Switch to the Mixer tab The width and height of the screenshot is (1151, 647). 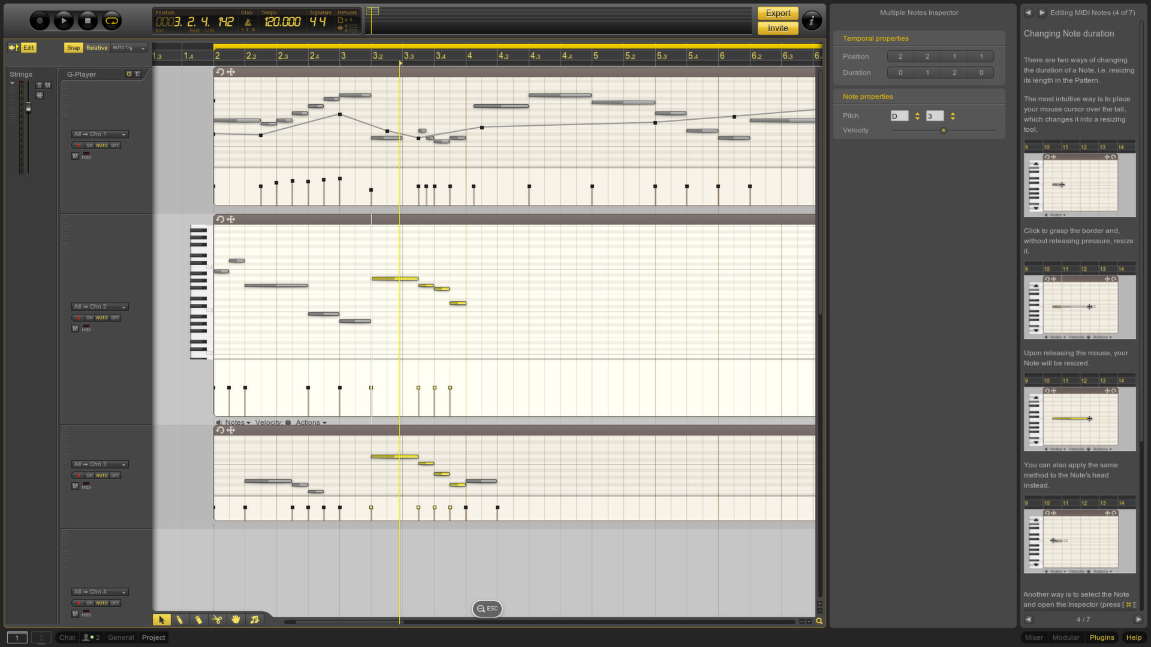[x=1034, y=637]
